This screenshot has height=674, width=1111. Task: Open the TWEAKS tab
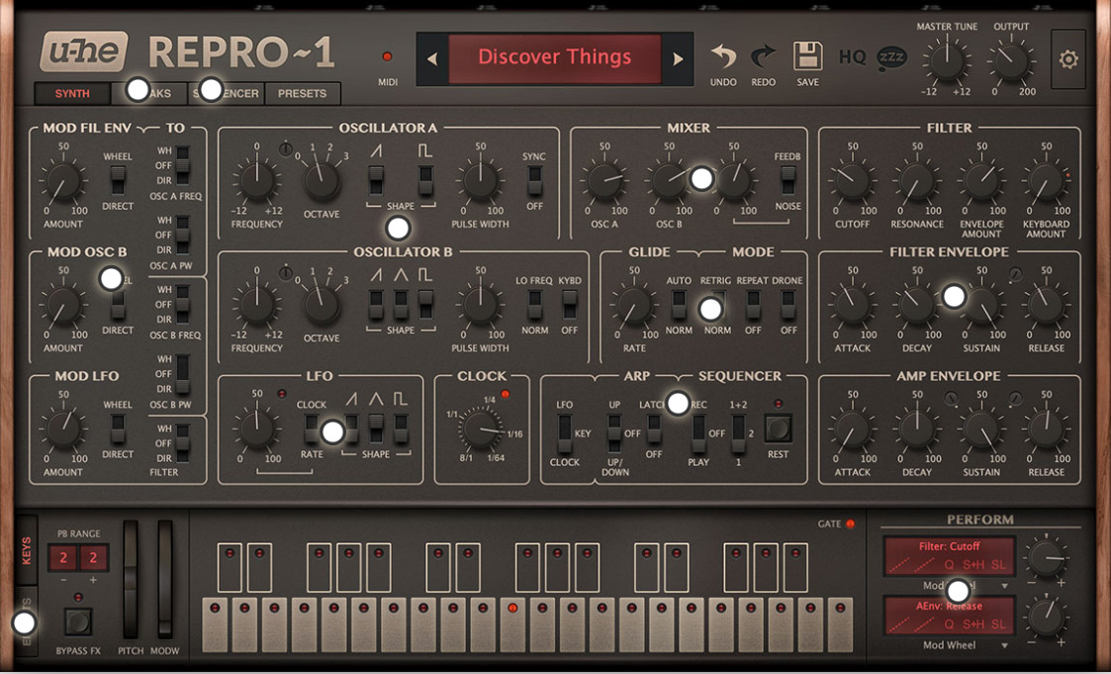pos(148,94)
